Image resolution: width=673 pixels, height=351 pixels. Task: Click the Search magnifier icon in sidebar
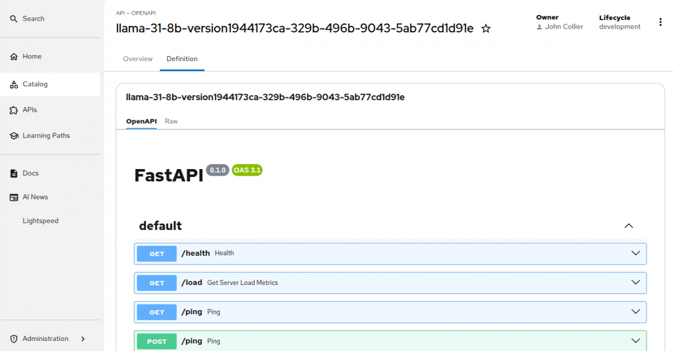pos(14,19)
